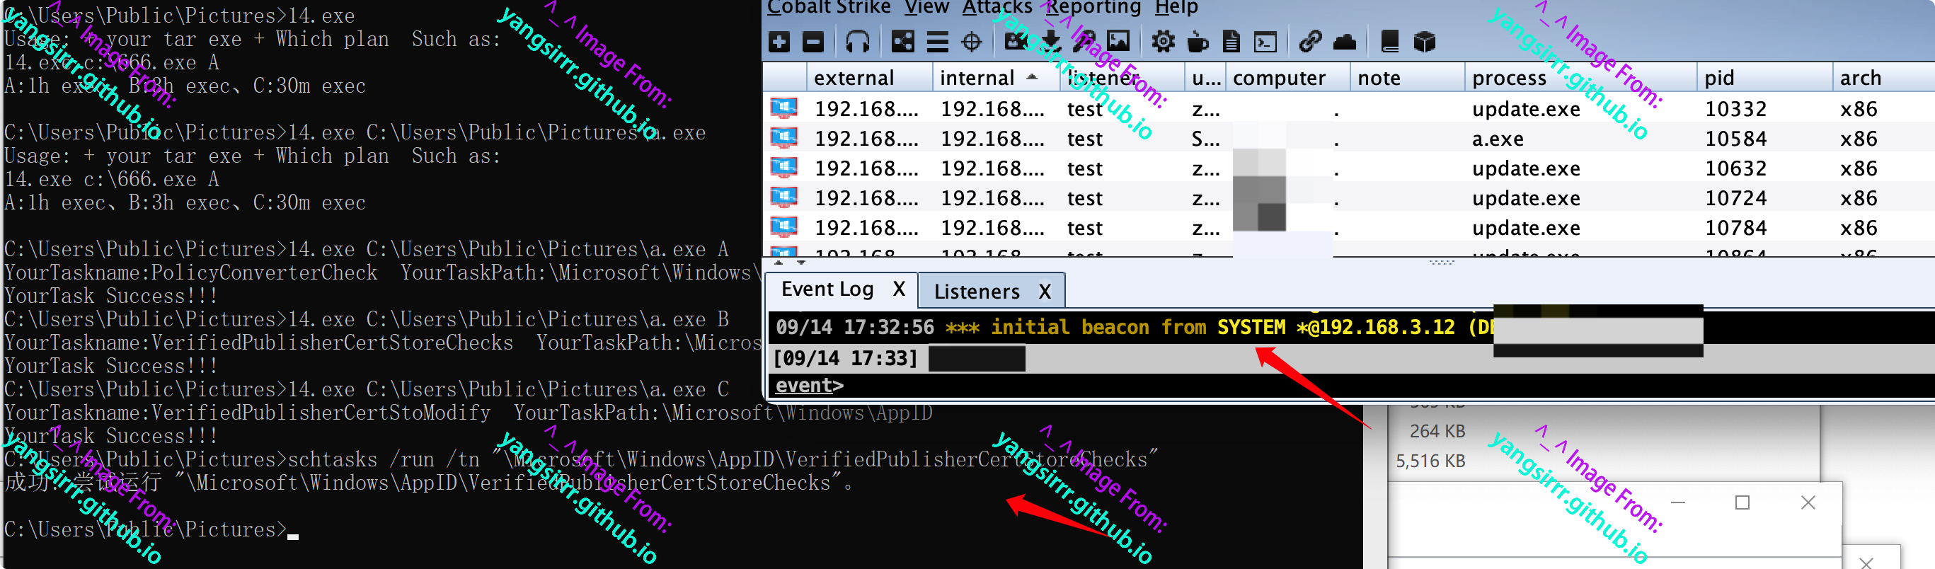Select beacon icon for pid 10332 row
Viewport: 1935px width, 569px height.
point(783,108)
